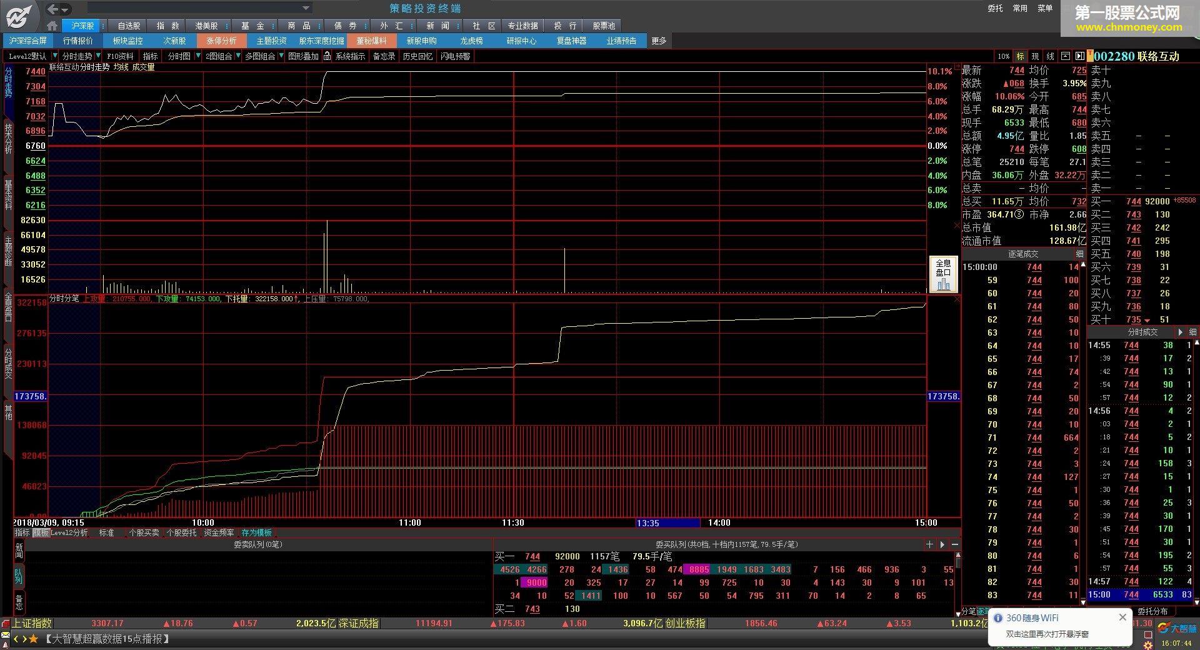Toggle 系统指示 option
The width and height of the screenshot is (1200, 650).
tap(350, 56)
